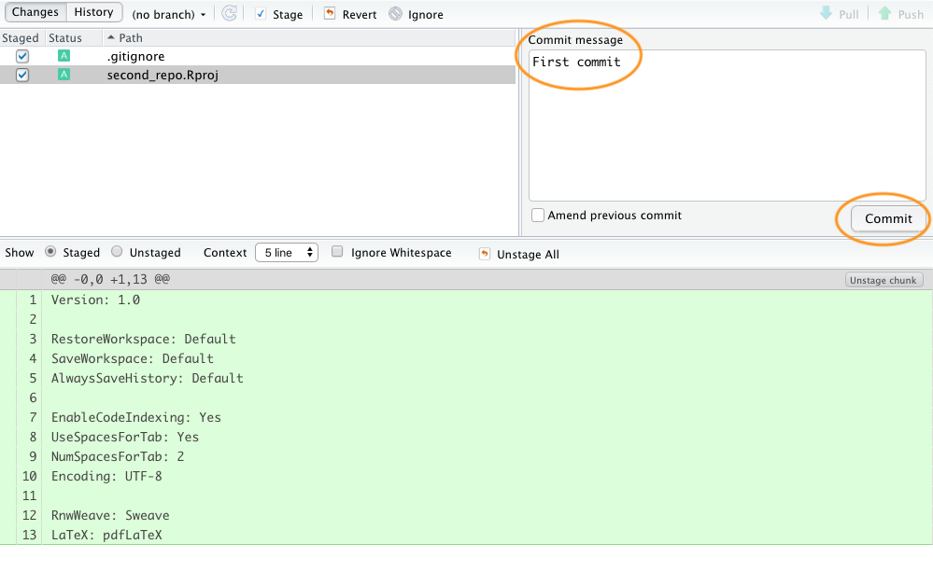Image resolution: width=933 pixels, height=572 pixels.
Task: Click the Revert toolbar button
Action: tap(350, 15)
